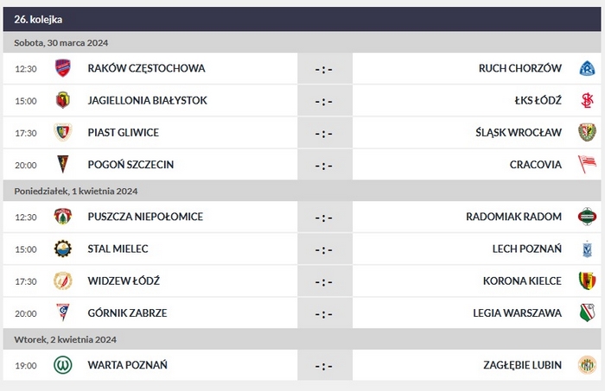Open the Widzew Łódź team link
The height and width of the screenshot is (391, 605).
click(x=124, y=281)
